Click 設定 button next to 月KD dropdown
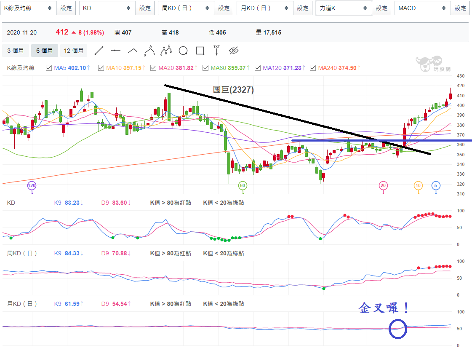The height and width of the screenshot is (348, 472). [x=302, y=8]
